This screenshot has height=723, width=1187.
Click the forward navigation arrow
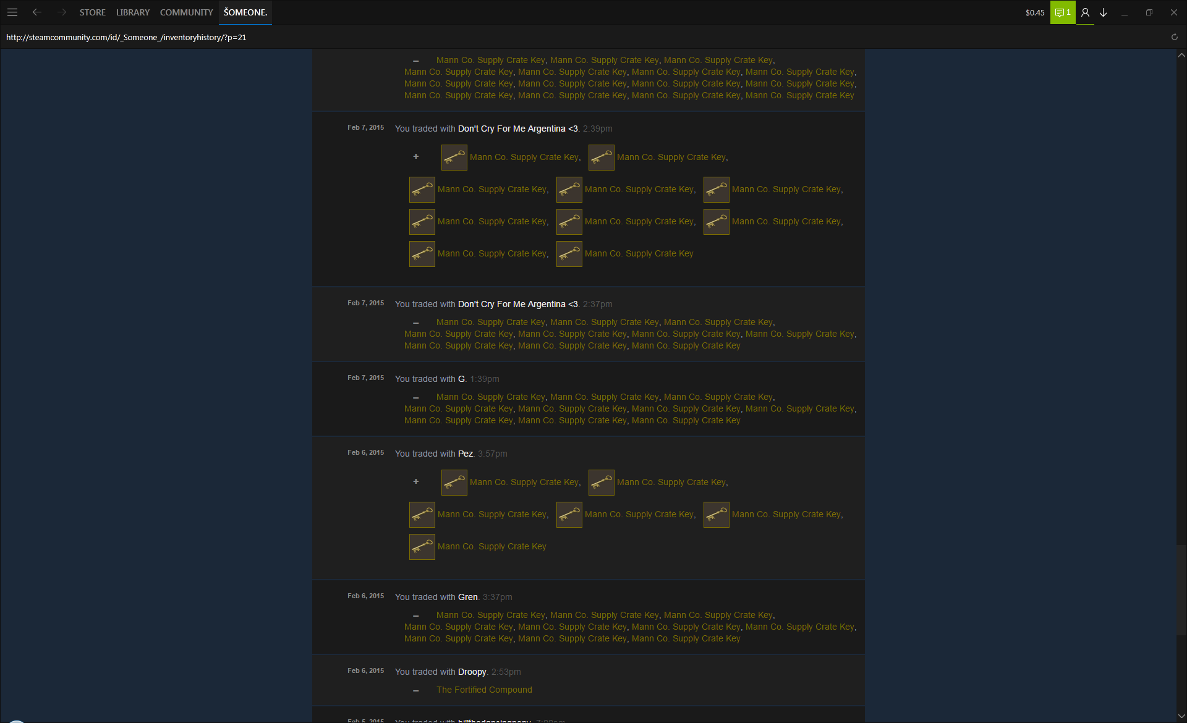coord(61,12)
